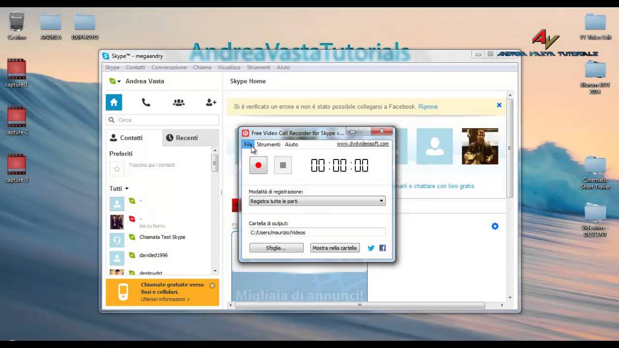Start recording with the red record button
The width and height of the screenshot is (619, 348).
pyautogui.click(x=258, y=165)
